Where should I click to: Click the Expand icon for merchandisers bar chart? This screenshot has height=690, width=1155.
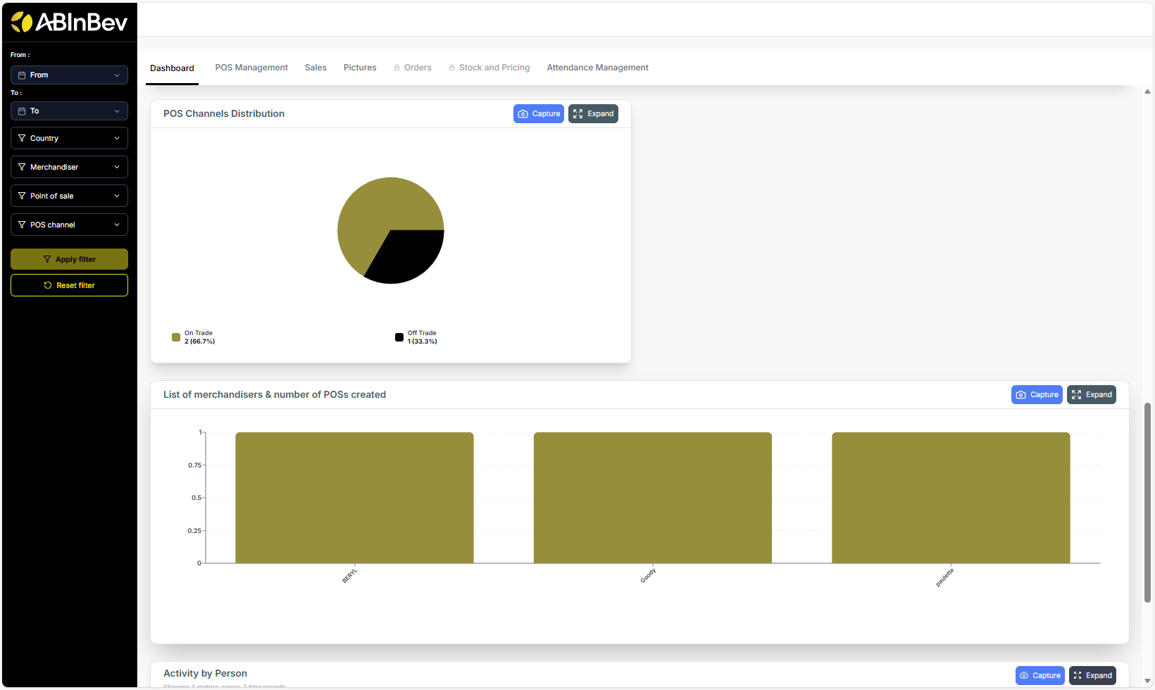pos(1076,394)
